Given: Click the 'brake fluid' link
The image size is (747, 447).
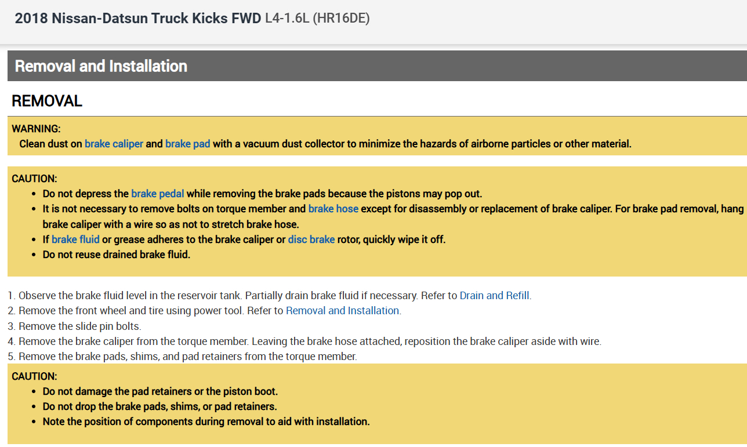Looking at the screenshot, I should click(x=75, y=239).
